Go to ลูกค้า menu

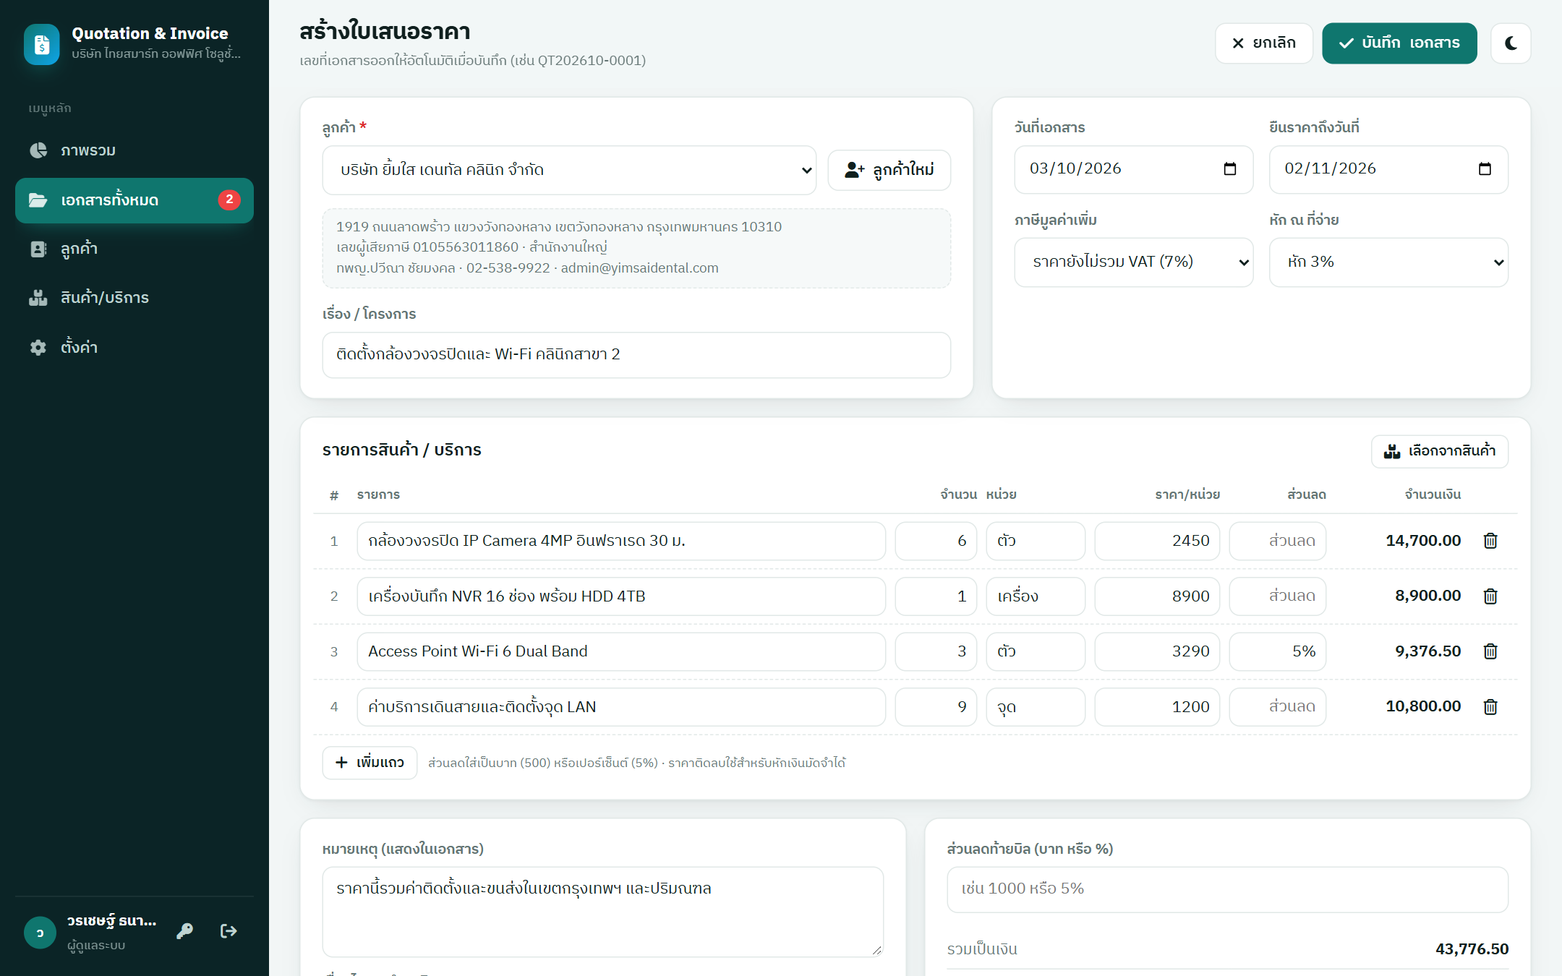[x=135, y=249]
